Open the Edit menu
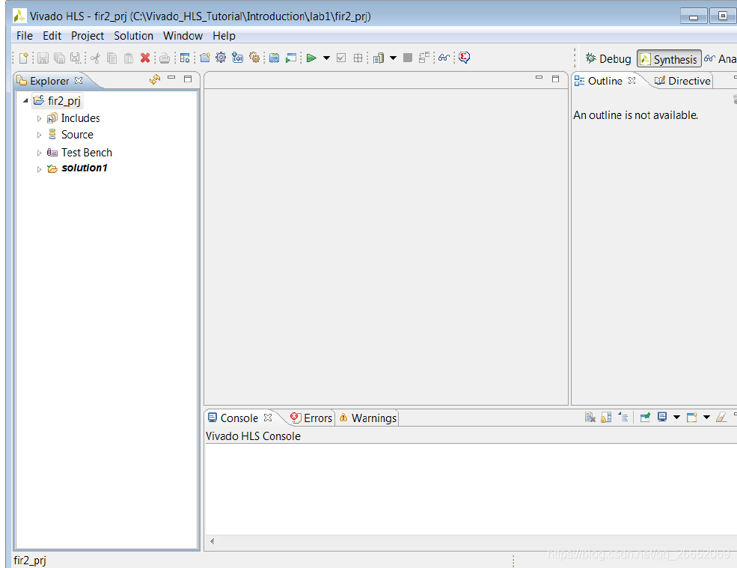The height and width of the screenshot is (568, 737). click(52, 36)
